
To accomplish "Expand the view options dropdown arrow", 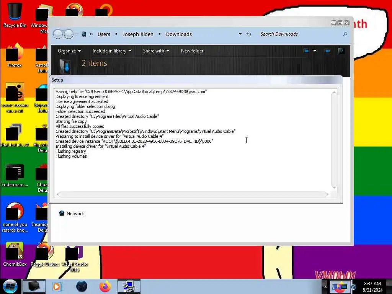I will point(315,51).
